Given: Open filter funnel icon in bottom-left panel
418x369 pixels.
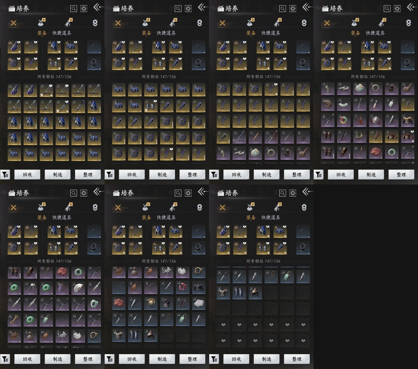Looking at the screenshot, I should click(5, 359).
